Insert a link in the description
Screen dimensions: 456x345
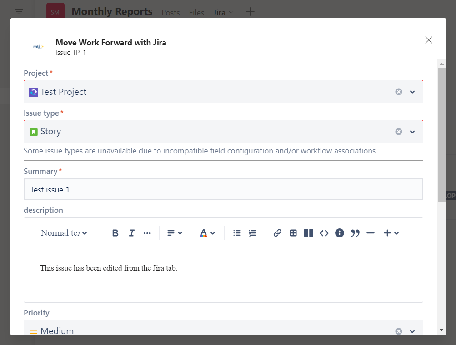[277, 233]
